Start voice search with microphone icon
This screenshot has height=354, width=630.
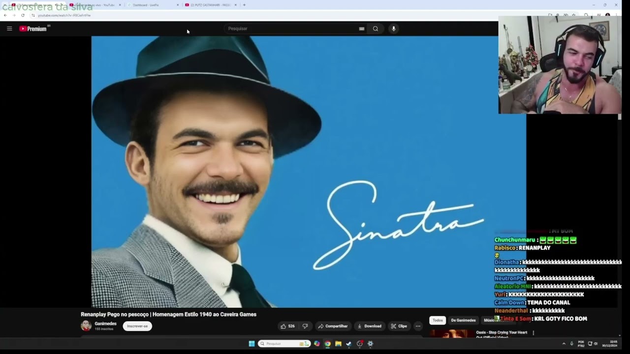click(393, 29)
